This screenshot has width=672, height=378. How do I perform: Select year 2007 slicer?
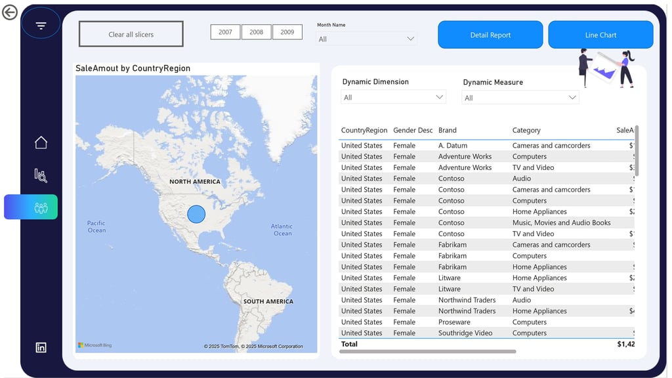tap(226, 32)
